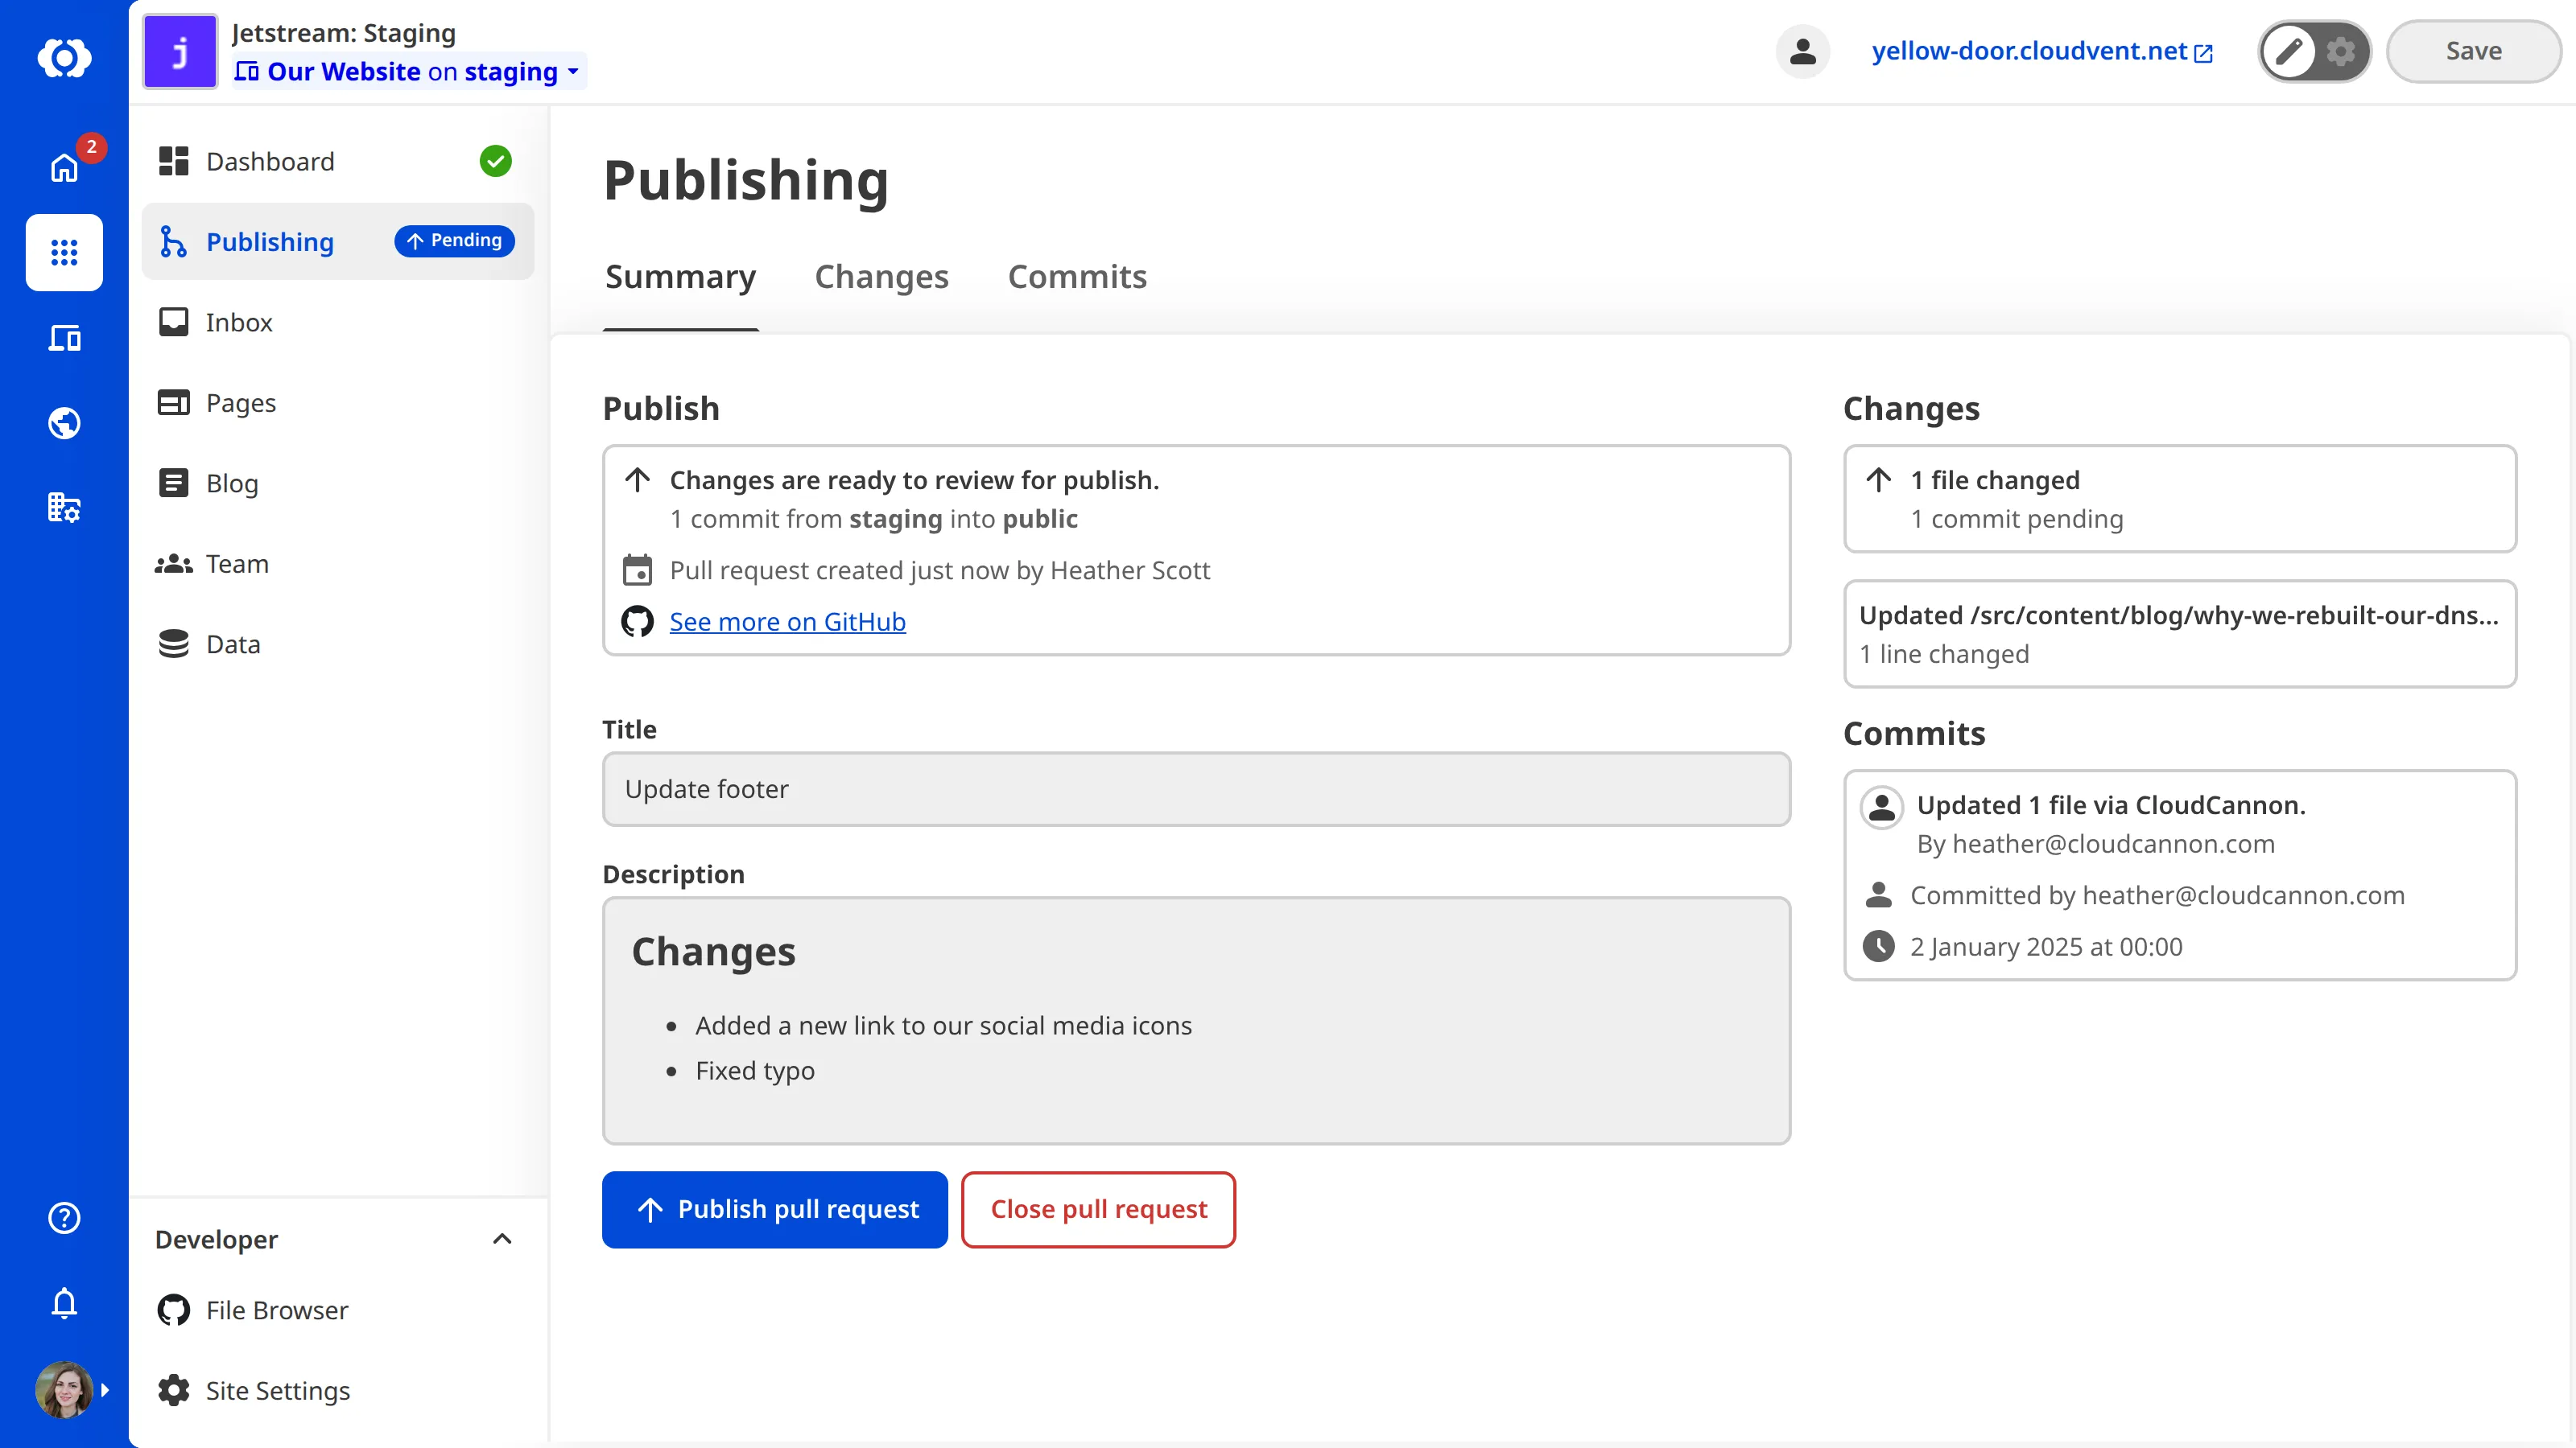This screenshot has width=2576, height=1448.
Task: Click the GitHub icon beside See more link
Action: [x=637, y=622]
